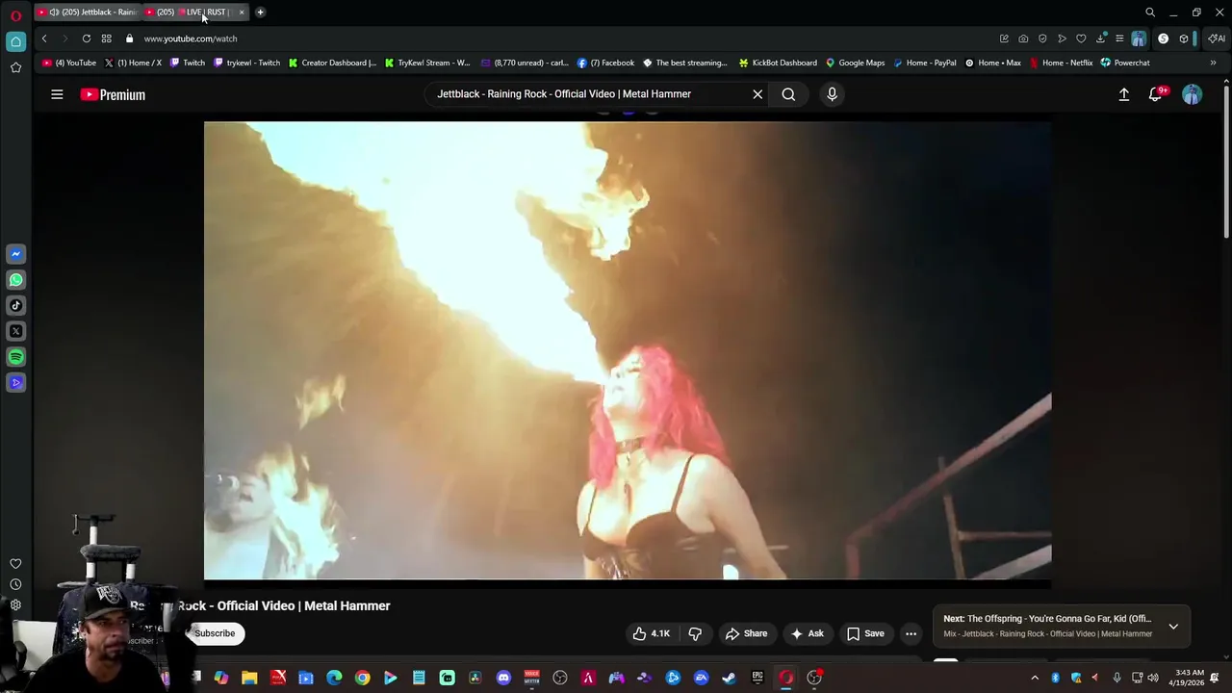
Task: Open the Home / X bookmark
Action: [133, 63]
